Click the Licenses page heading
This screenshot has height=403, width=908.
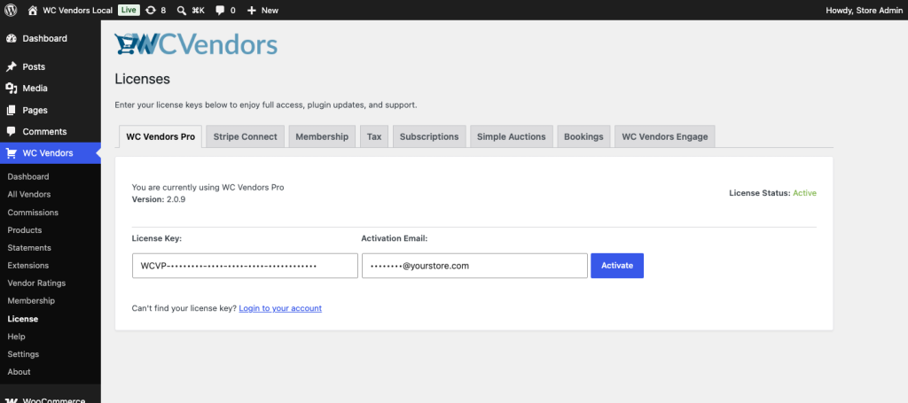click(x=143, y=79)
